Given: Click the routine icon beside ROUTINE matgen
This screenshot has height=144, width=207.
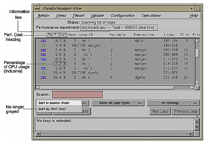Looking at the screenshot, I should (44, 45).
